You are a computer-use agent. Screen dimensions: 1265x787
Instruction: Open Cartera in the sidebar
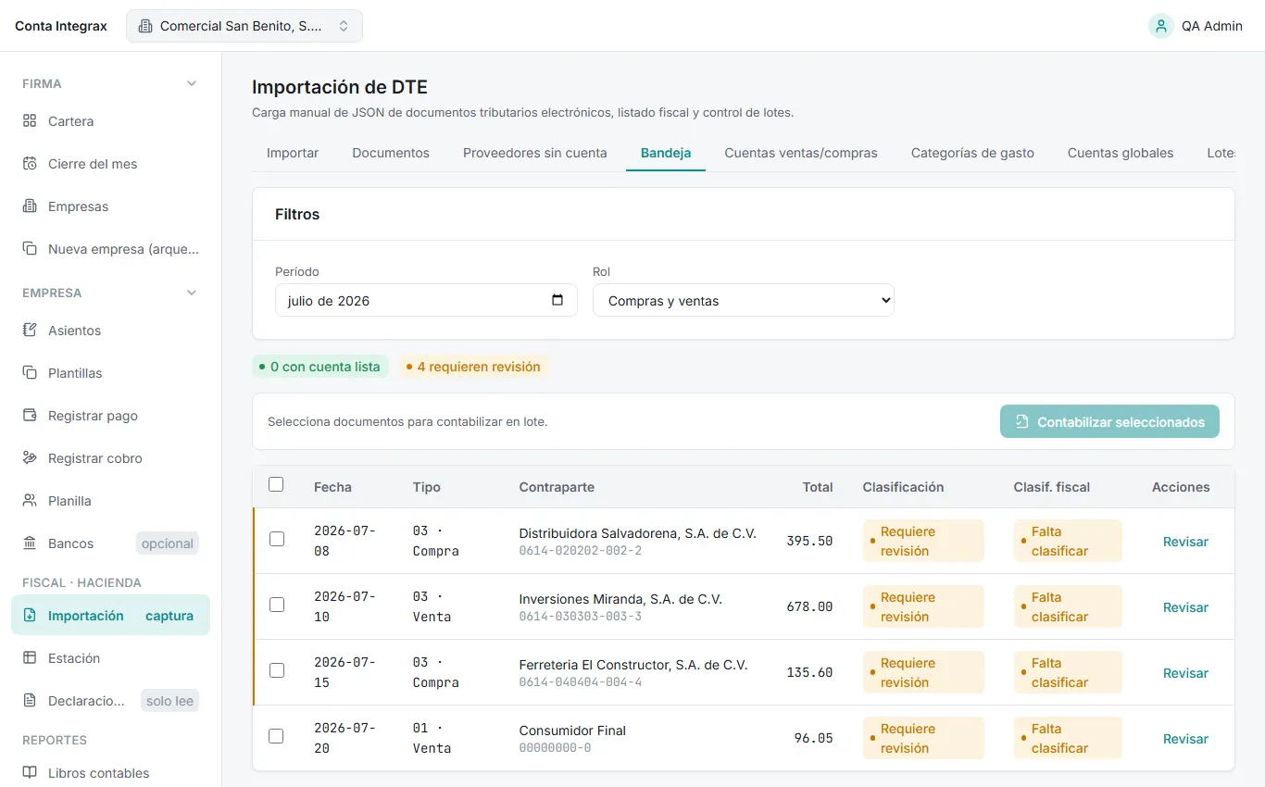coord(111,121)
